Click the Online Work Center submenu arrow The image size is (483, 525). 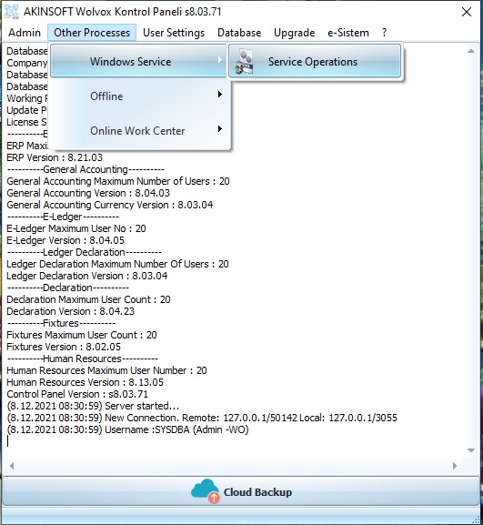click(219, 128)
